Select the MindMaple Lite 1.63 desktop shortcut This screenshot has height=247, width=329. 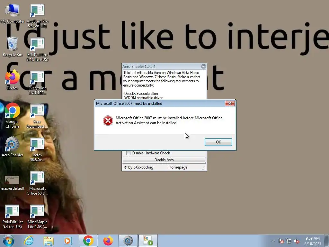(x=37, y=216)
